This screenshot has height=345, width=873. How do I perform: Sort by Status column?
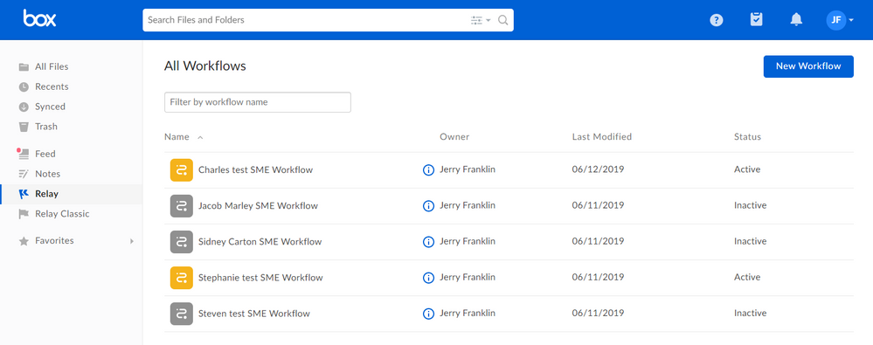click(747, 137)
